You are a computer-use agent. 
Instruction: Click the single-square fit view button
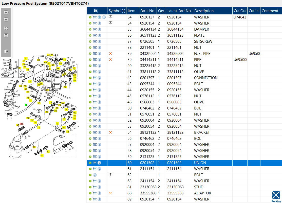(6, 35)
